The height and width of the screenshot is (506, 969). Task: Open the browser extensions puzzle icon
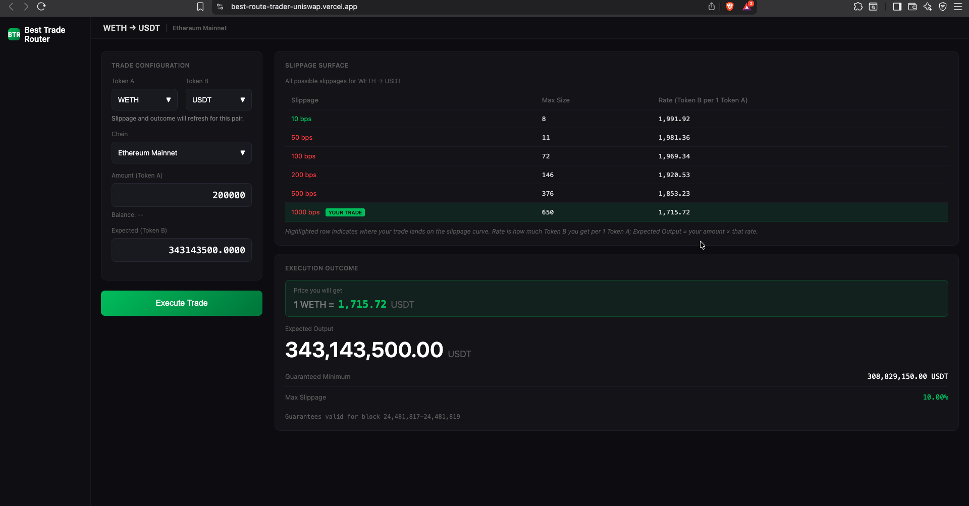pyautogui.click(x=858, y=7)
